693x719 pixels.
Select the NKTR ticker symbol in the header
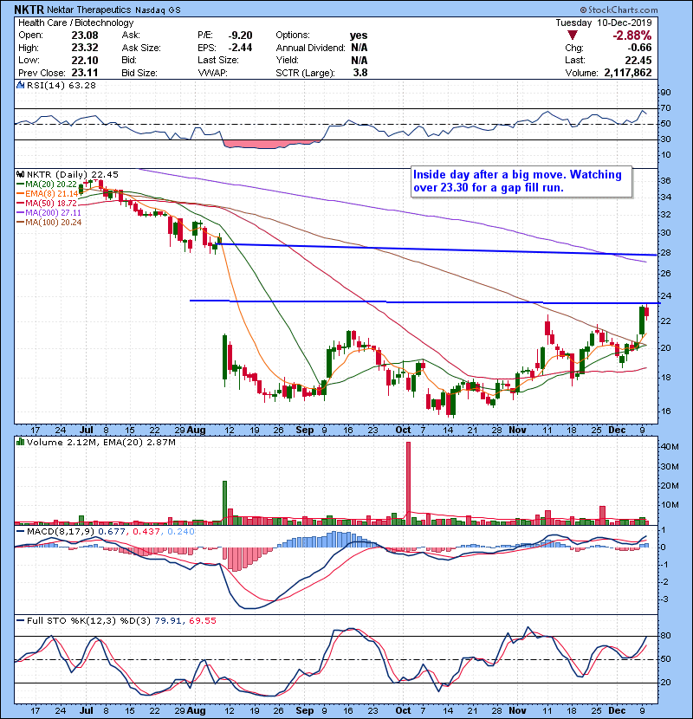(29, 10)
